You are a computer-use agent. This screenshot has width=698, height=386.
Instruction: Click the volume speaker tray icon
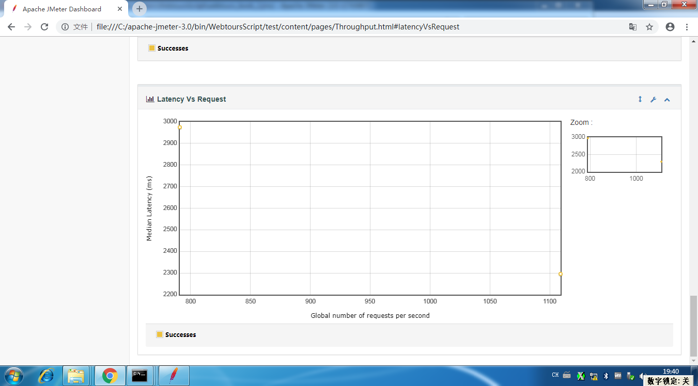click(x=643, y=376)
